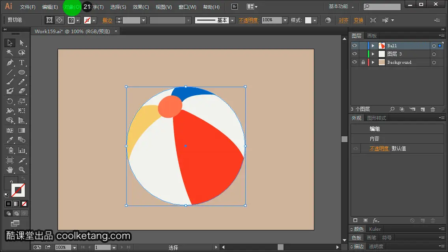The width and height of the screenshot is (448, 252).
Task: Open the zoom level 100% dropdown
Action: click(x=74, y=247)
